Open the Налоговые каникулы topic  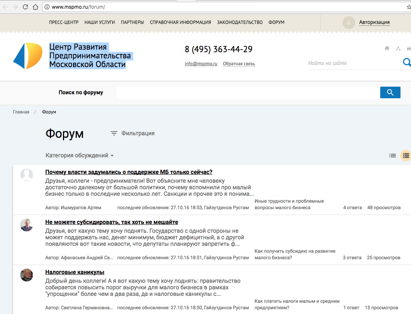pos(75,272)
